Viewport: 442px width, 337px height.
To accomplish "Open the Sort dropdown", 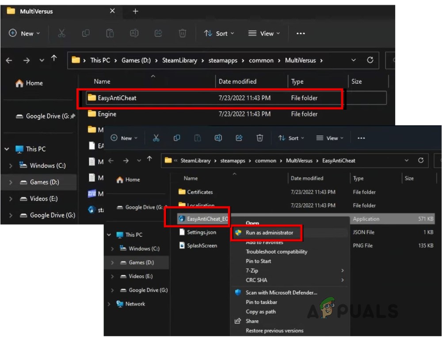I will [291, 138].
